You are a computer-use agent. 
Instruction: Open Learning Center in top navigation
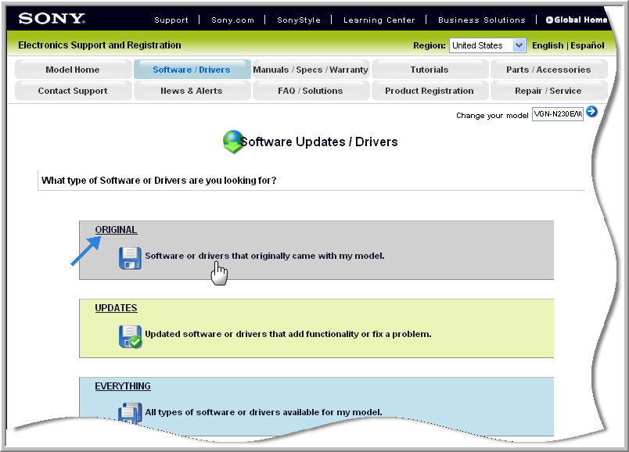[x=379, y=20]
